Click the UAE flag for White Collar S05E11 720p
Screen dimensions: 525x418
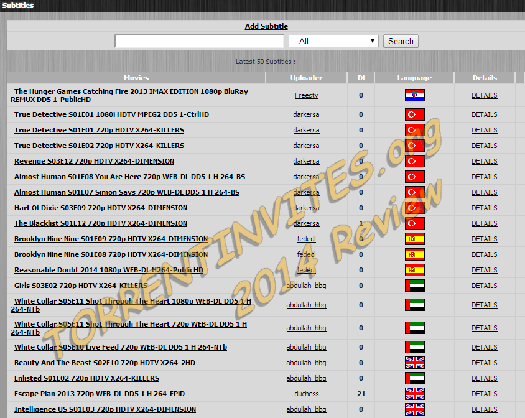pyautogui.click(x=414, y=328)
